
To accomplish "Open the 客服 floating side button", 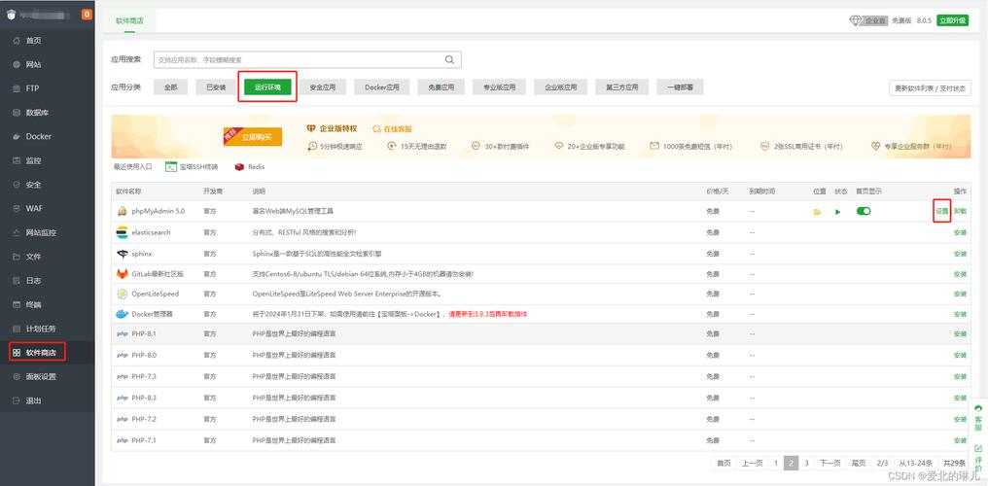I will (x=978, y=419).
